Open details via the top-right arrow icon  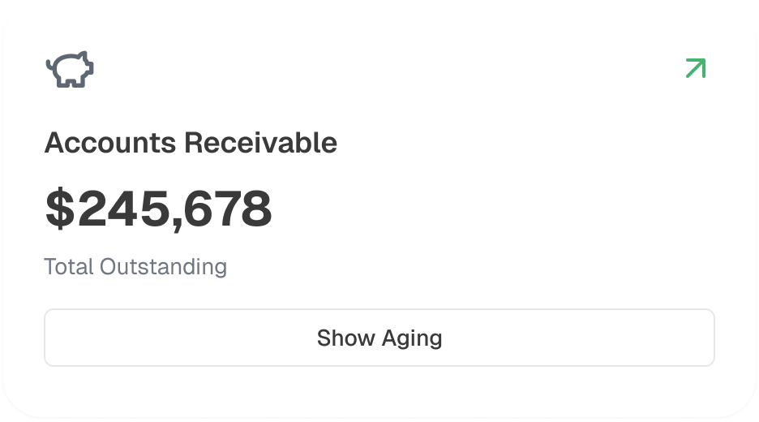695,69
